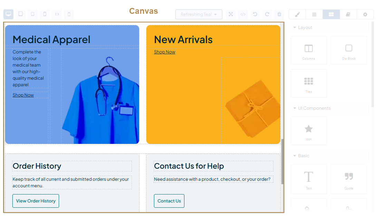Redo the last undone change
The image size is (377, 218).
267,14
